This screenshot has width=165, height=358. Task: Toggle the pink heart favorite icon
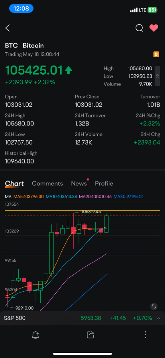tap(154, 28)
